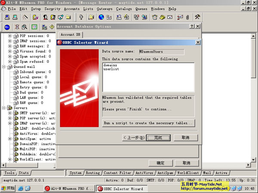
Task: Click the networked computers icon in second toolbar
Action: click(44, 27)
